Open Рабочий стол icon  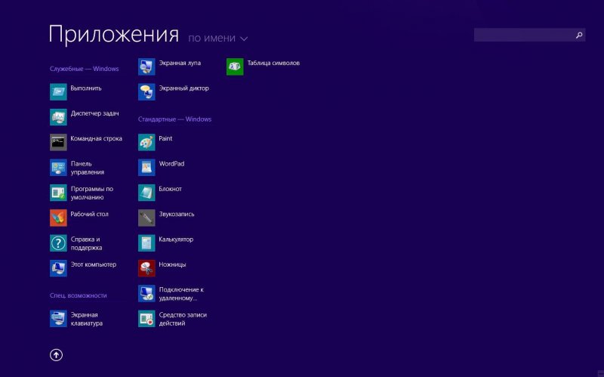click(58, 218)
